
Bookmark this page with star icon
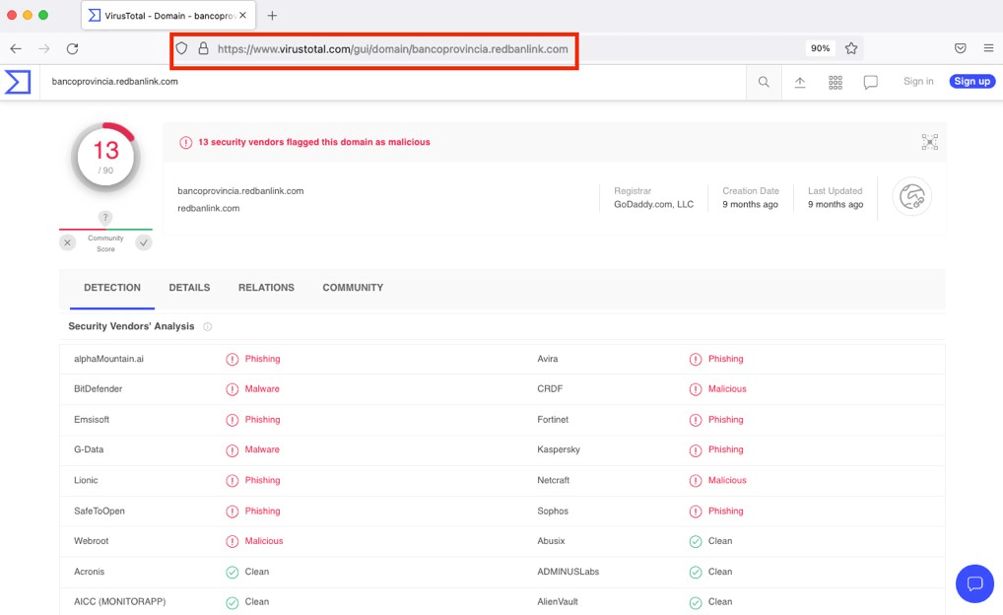(851, 48)
